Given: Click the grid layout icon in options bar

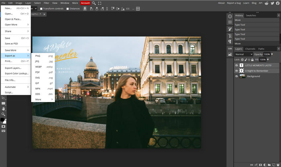Looking at the screenshot, I should click(138, 9).
